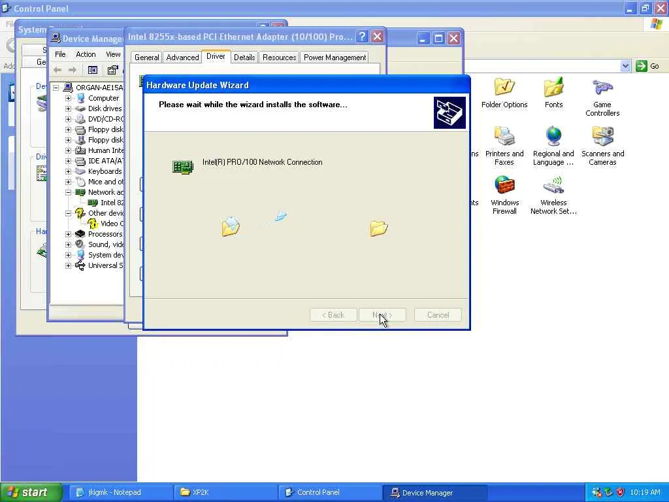Collapse the Network adapters tree node
The image size is (669, 502).
[x=68, y=192]
